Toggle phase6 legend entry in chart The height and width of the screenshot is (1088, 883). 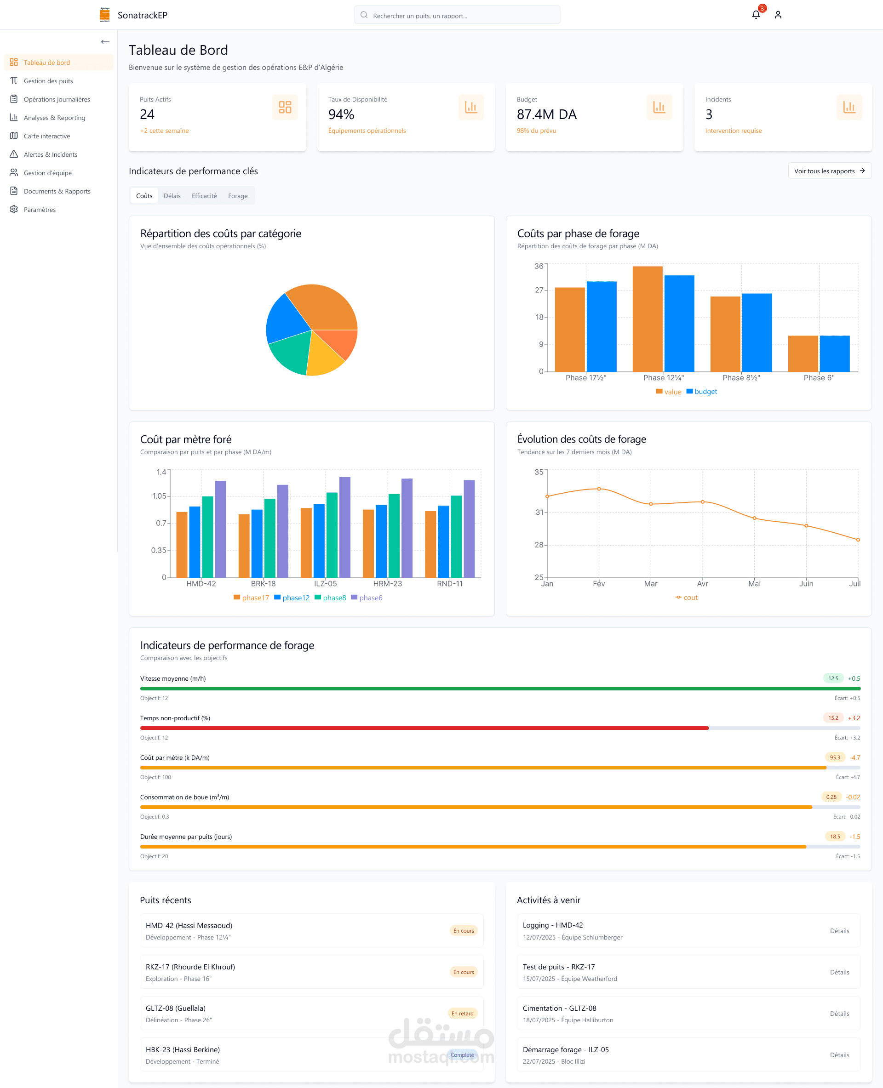click(x=367, y=598)
